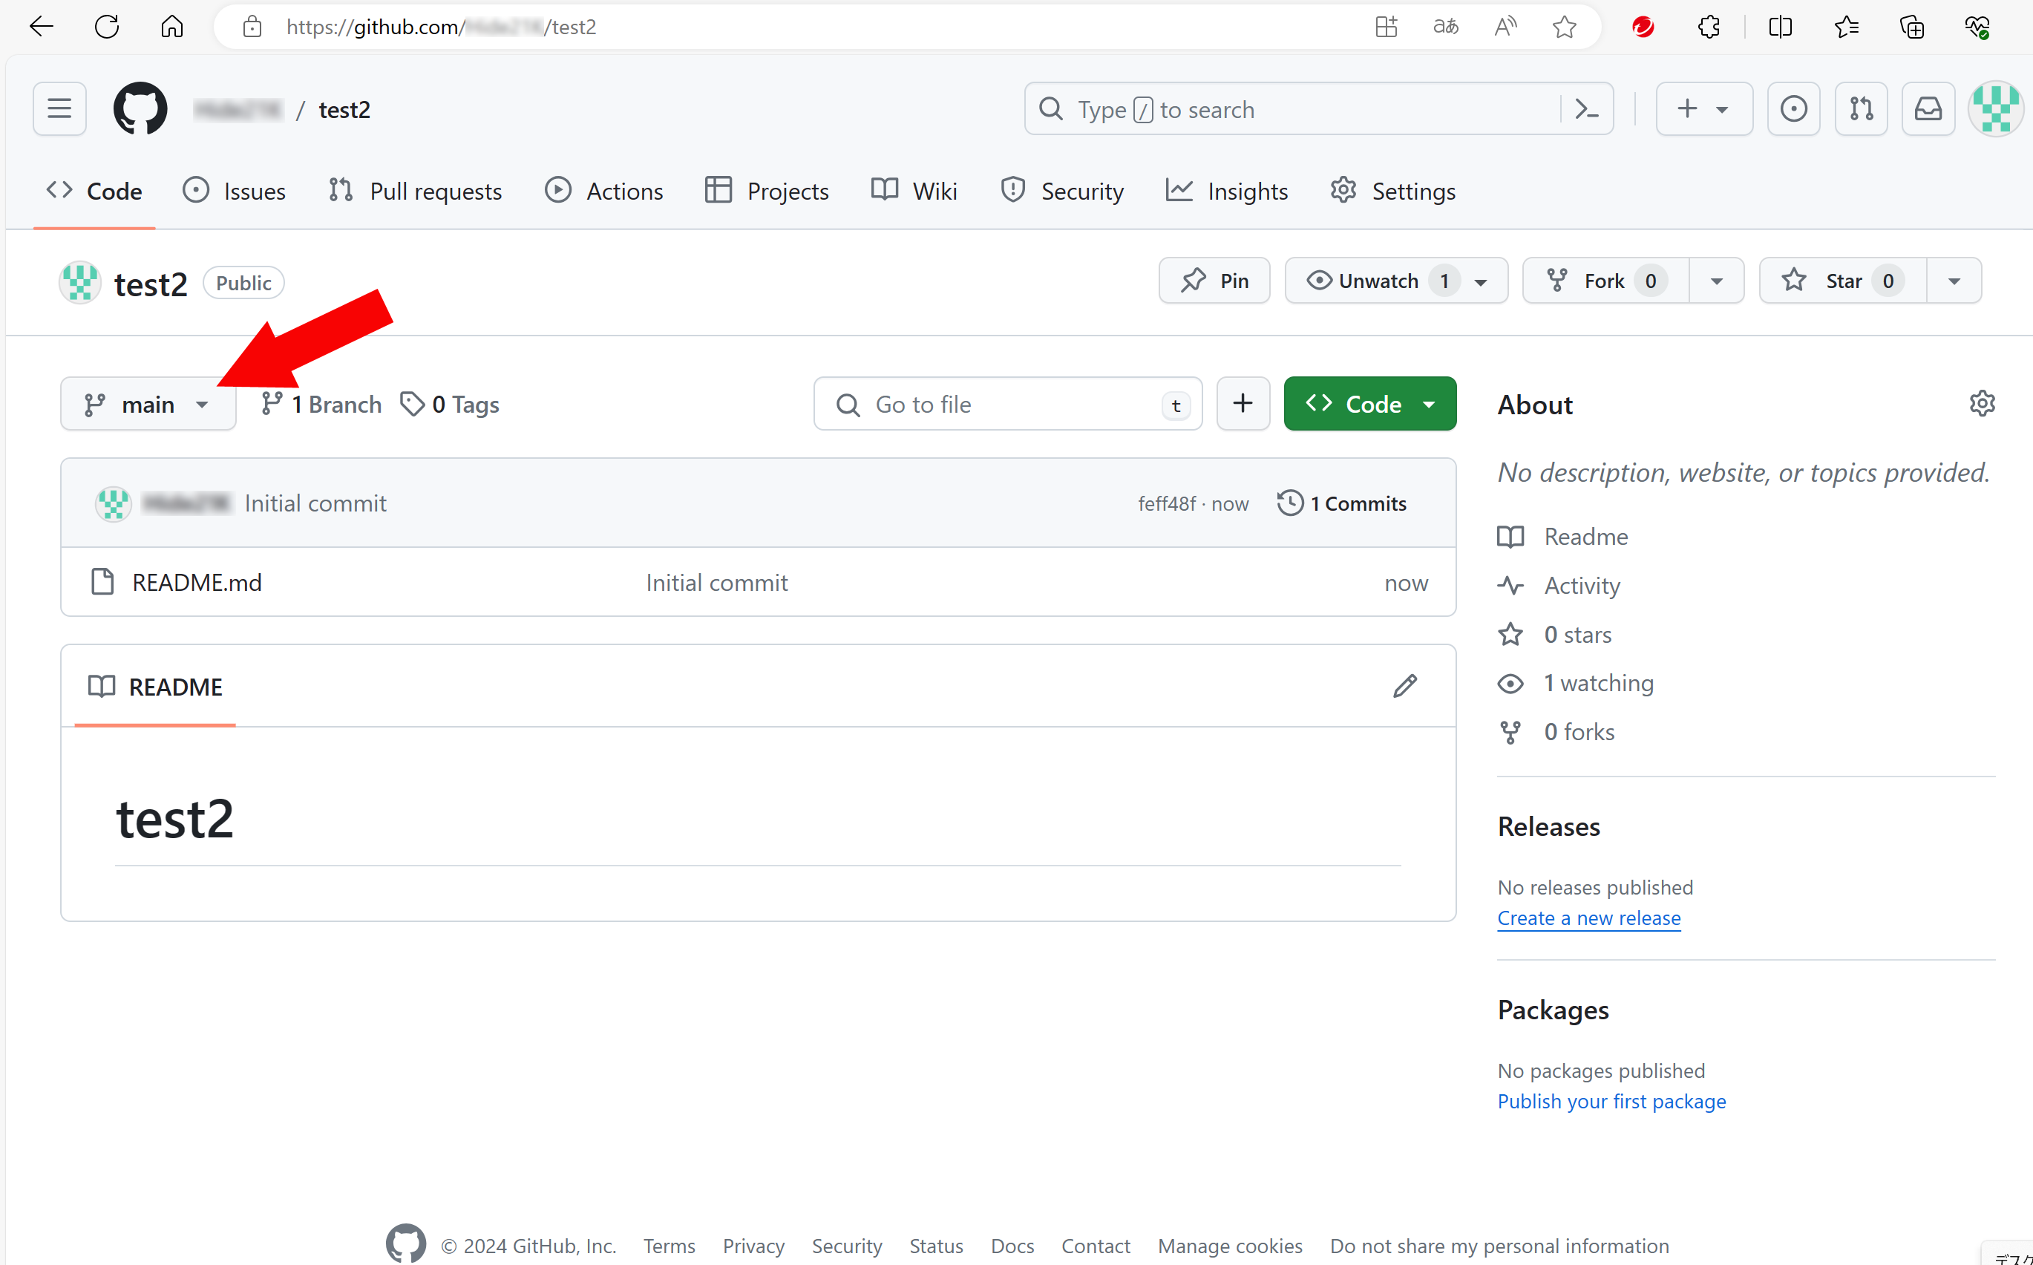Open your pull requests icon in header
The height and width of the screenshot is (1265, 2033).
(x=1861, y=108)
